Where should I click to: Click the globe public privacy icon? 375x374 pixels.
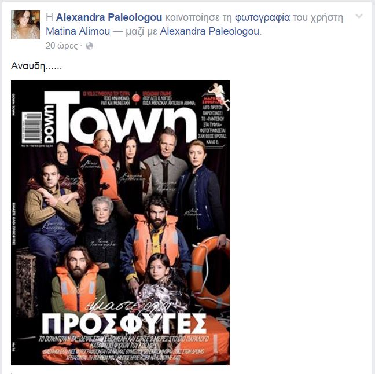point(90,46)
